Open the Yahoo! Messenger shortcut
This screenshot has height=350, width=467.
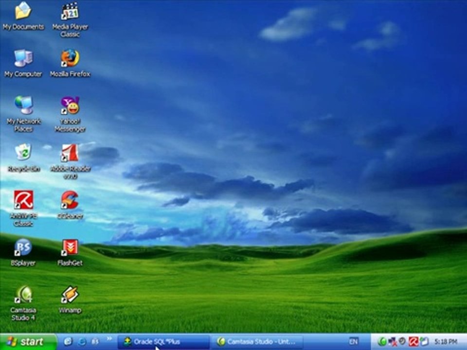coord(70,105)
